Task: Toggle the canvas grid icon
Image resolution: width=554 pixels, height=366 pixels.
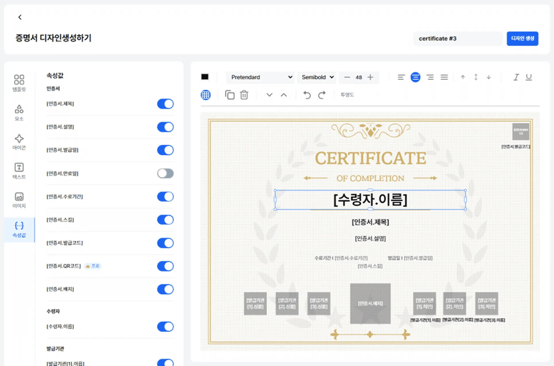Action: coord(206,95)
